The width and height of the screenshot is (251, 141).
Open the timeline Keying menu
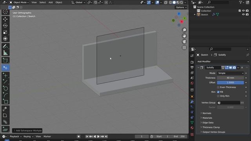(x=28, y=137)
